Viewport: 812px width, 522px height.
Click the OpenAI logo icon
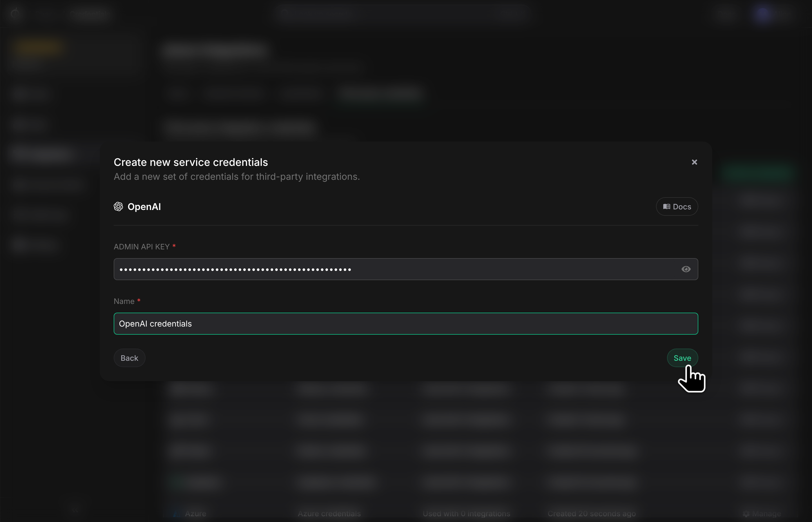tap(118, 206)
